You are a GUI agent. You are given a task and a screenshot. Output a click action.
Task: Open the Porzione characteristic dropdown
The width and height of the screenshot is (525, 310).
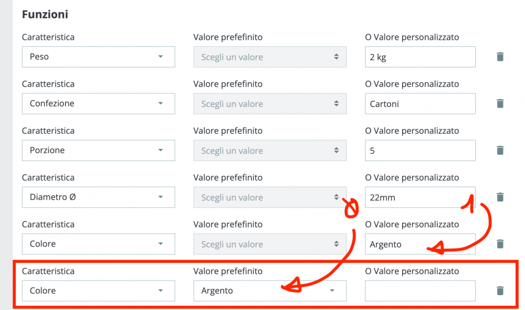[x=98, y=150]
